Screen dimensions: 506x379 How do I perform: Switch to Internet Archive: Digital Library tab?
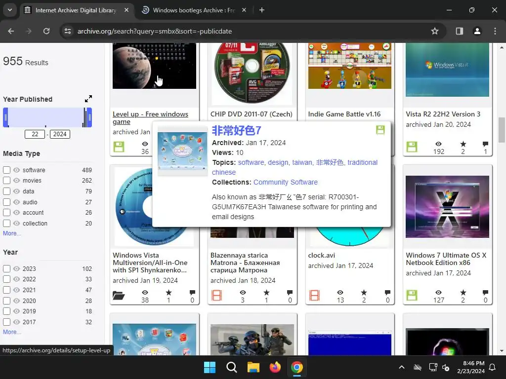77,10
